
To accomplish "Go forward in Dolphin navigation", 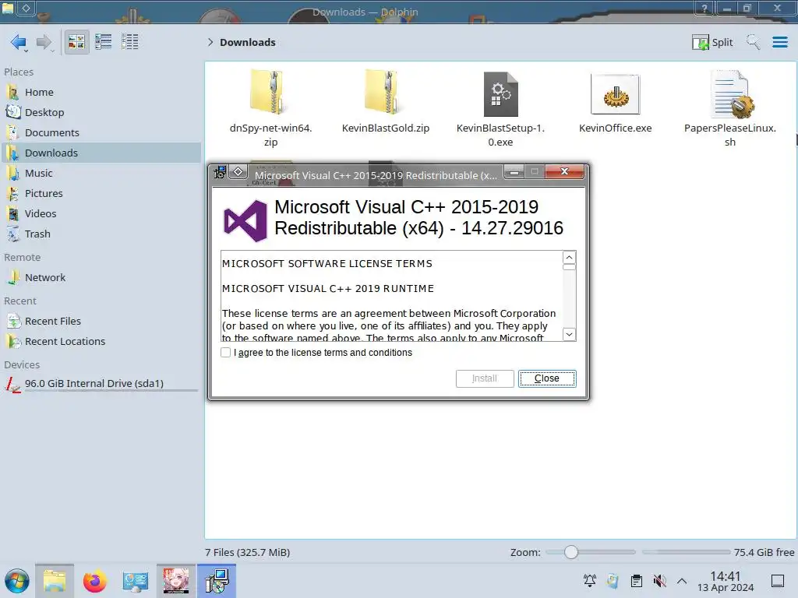I will 44,42.
